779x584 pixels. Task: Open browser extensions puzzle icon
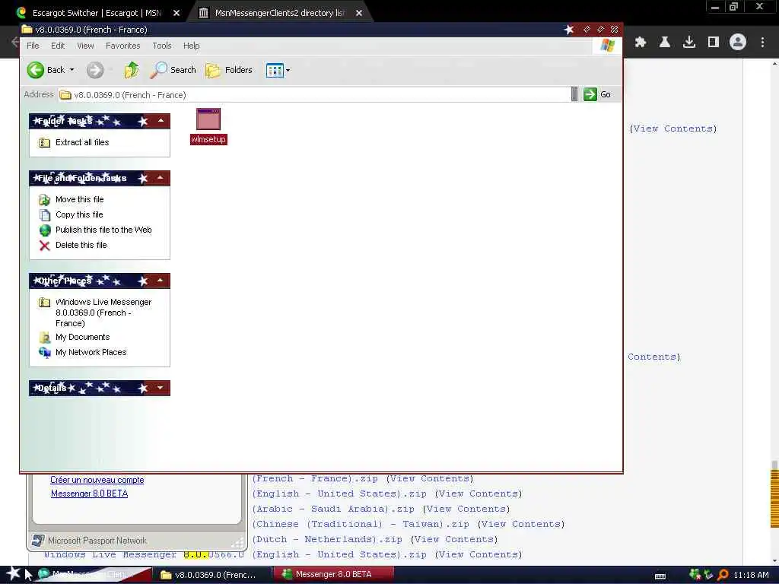641,43
